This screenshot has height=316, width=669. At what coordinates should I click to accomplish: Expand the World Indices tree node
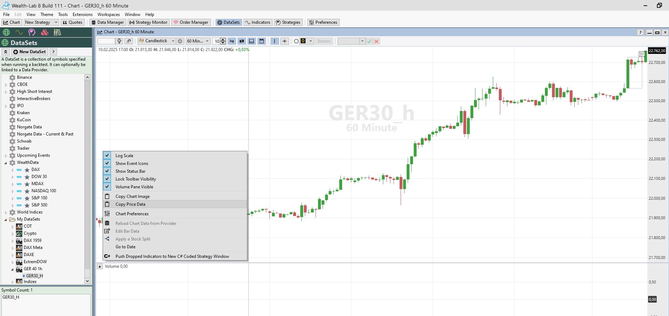pos(6,212)
